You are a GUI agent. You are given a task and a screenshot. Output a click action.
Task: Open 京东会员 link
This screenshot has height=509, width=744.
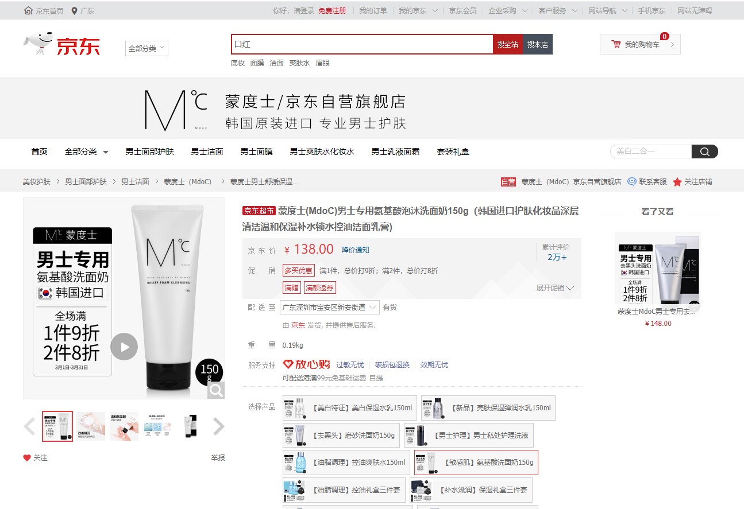pos(462,11)
